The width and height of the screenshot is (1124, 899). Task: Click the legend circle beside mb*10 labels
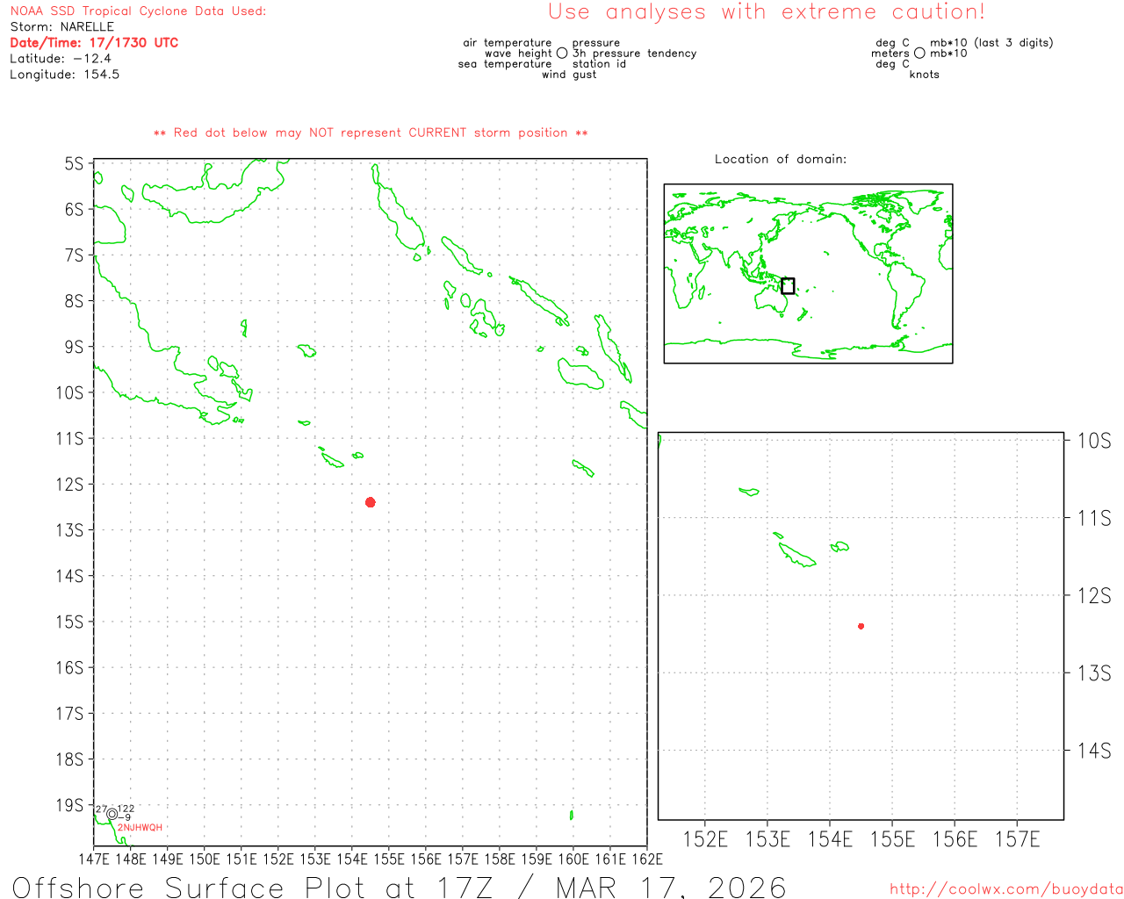[919, 54]
